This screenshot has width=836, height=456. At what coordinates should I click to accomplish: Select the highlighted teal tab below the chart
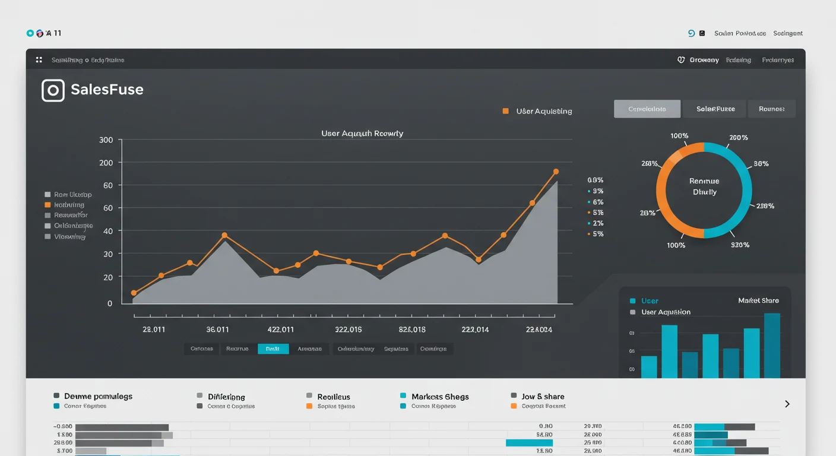pyautogui.click(x=273, y=349)
